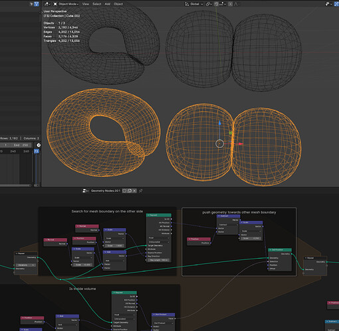This screenshot has width=339, height=331.
Task: Open the Subtract operation dropdown in the push frame
Action: [x=228, y=225]
